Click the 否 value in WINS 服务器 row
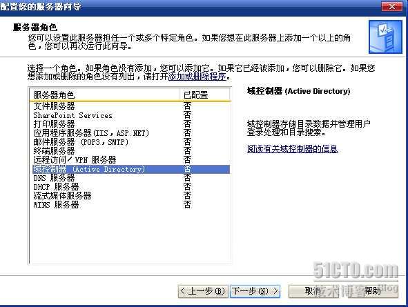Screen dimensions: 408x307 coord(187,205)
